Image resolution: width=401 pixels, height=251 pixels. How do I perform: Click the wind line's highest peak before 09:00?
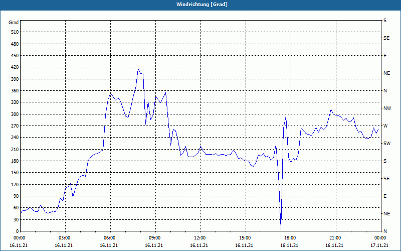pyautogui.click(x=138, y=69)
